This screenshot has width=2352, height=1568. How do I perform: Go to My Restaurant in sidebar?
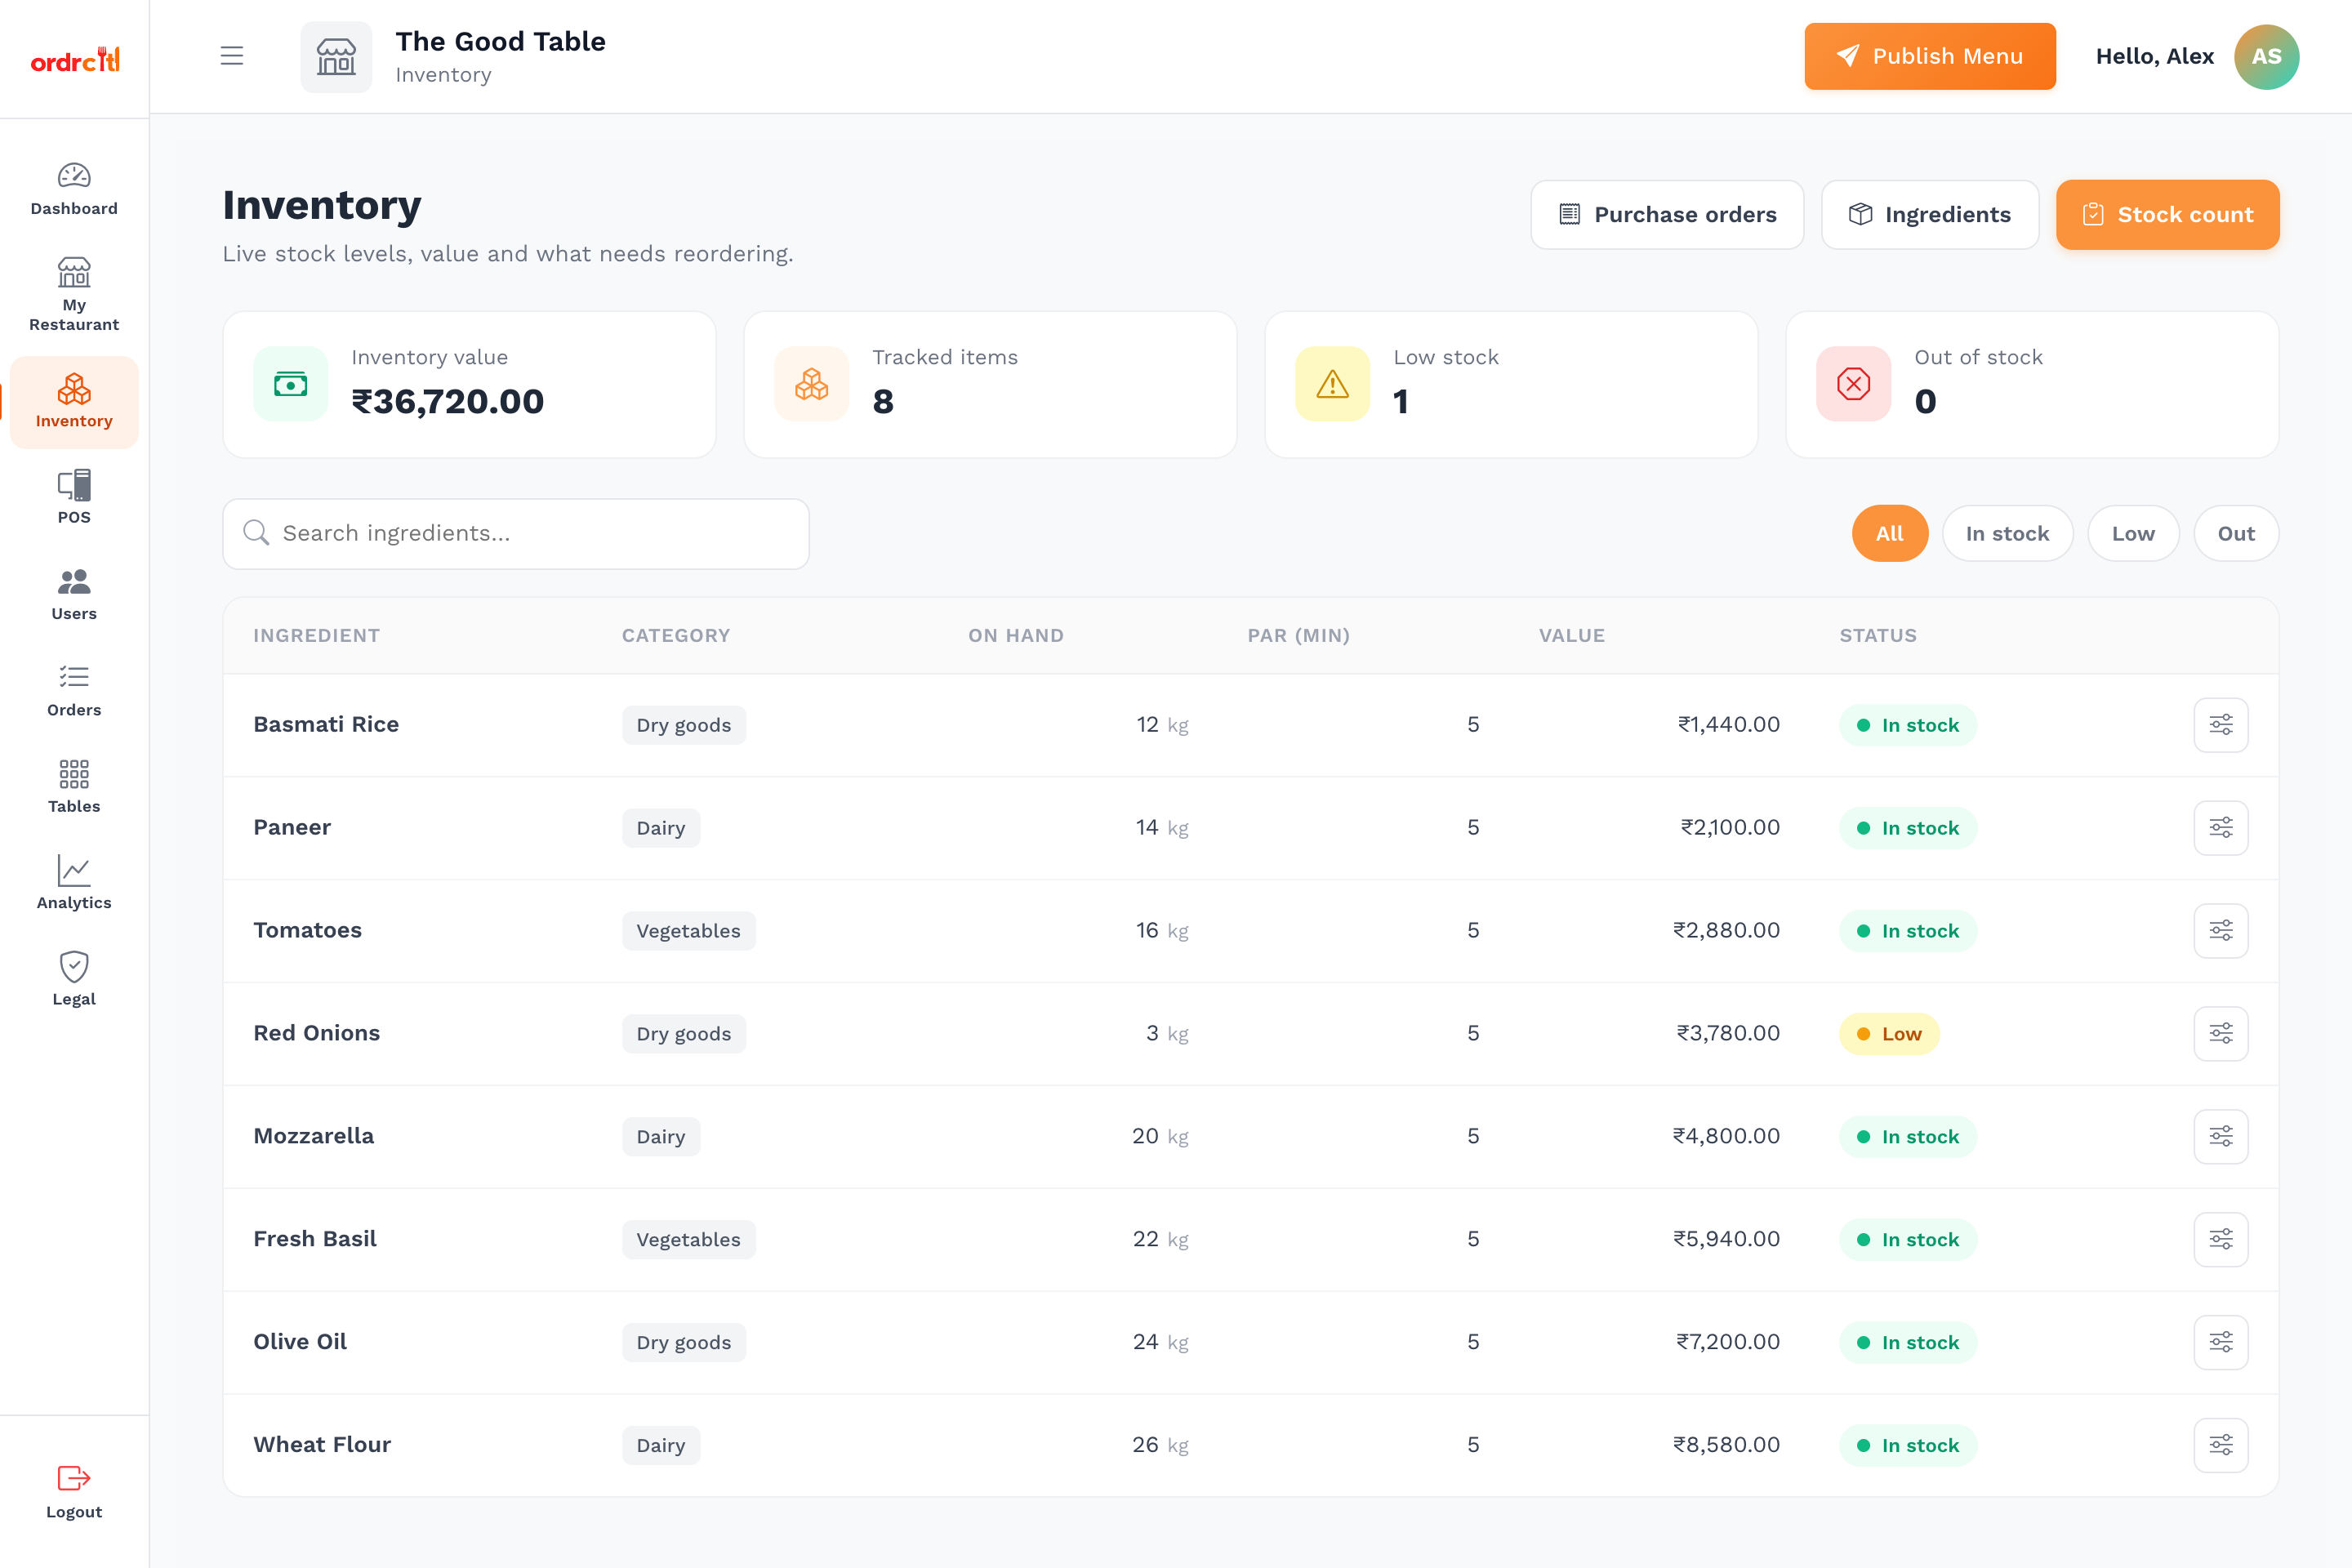[x=74, y=294]
